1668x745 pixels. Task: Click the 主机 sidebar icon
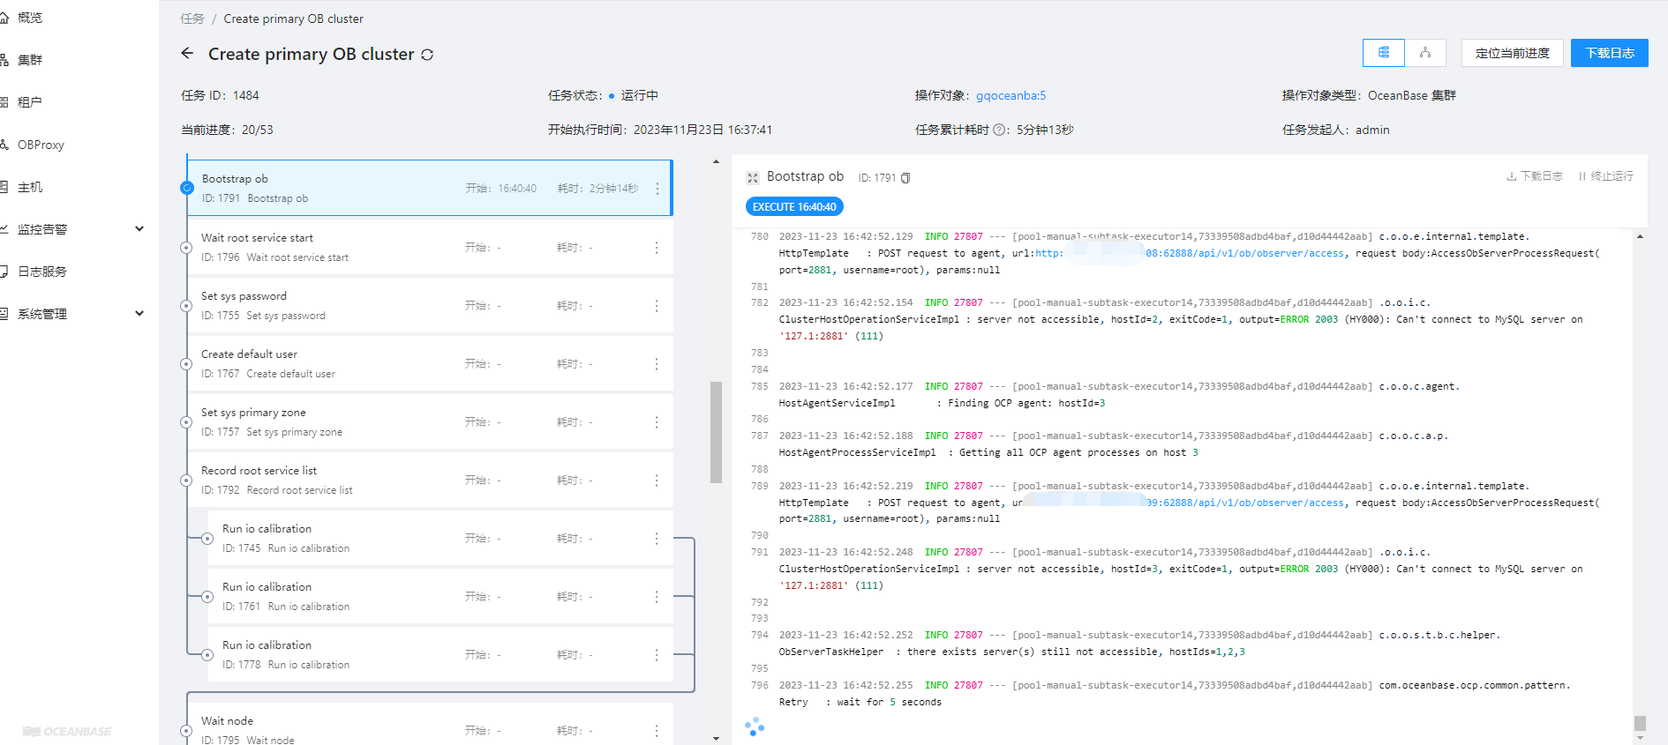[x=4, y=187]
